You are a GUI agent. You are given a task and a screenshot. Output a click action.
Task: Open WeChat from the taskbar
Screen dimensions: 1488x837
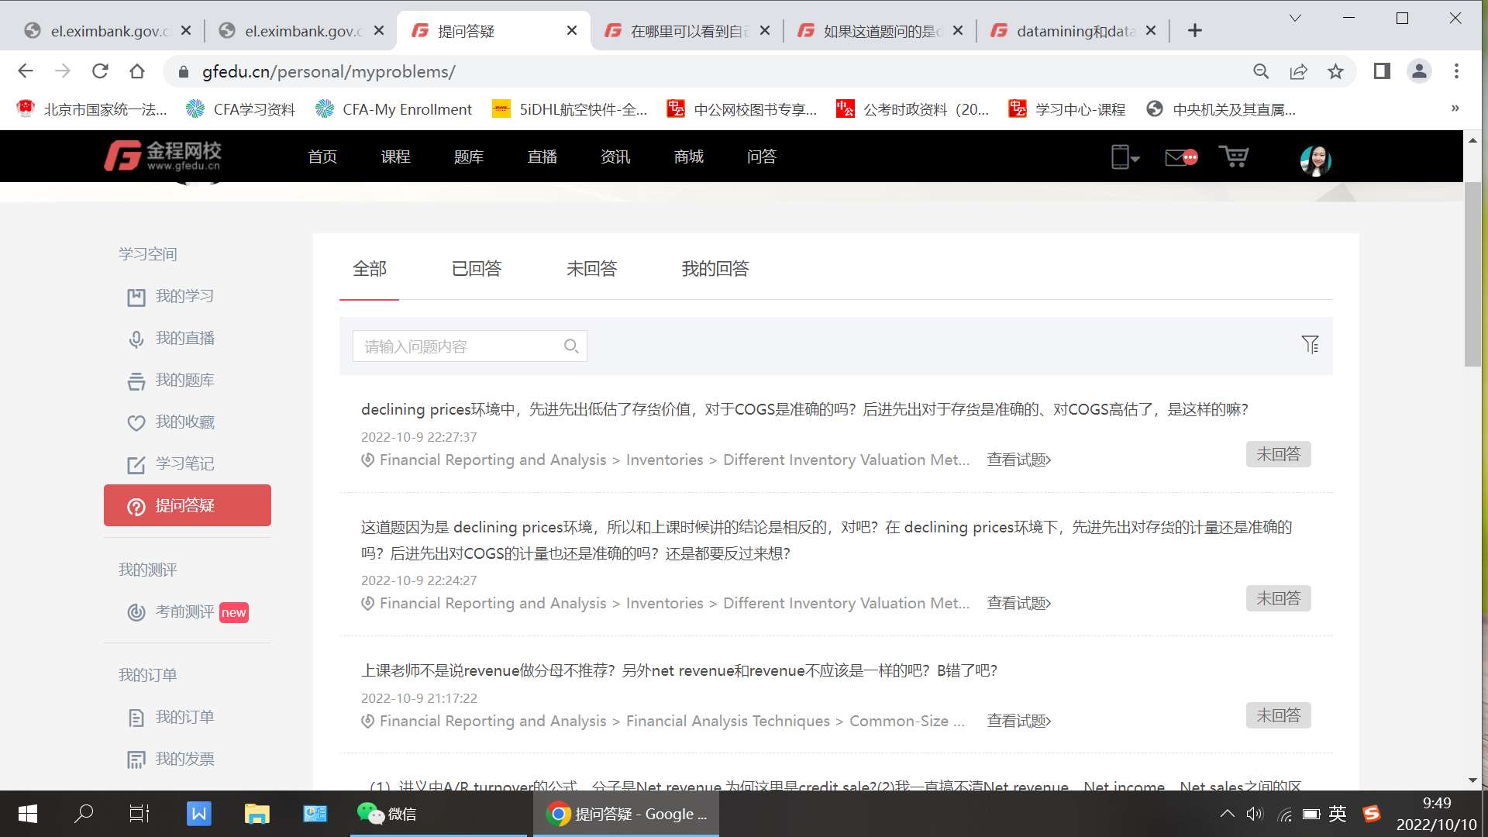pyautogui.click(x=386, y=814)
